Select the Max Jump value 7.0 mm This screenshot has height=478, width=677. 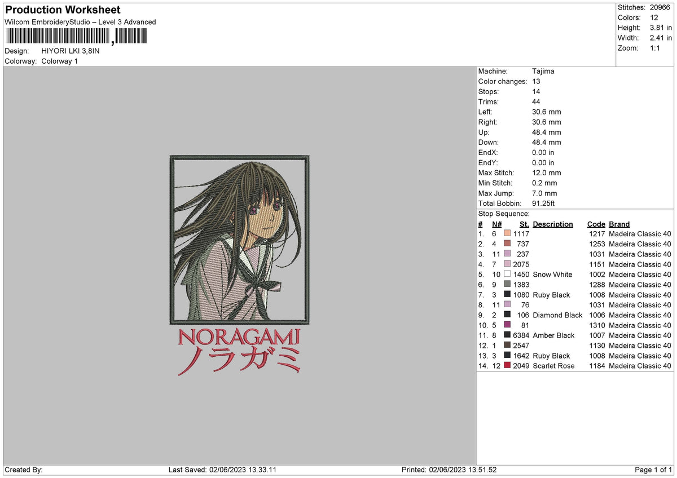click(x=544, y=193)
